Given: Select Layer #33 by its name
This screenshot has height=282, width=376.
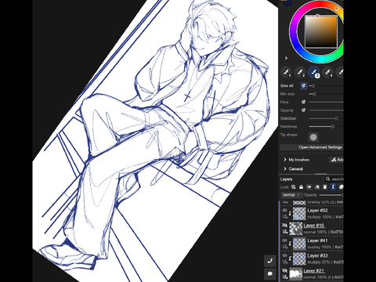Looking at the screenshot, I should tap(317, 255).
